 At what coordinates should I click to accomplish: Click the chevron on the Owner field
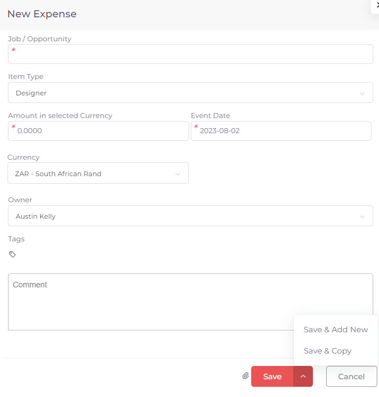point(363,216)
